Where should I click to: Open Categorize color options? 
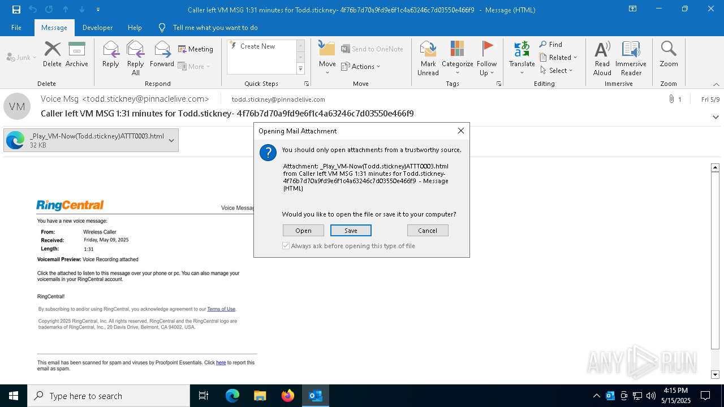click(x=458, y=58)
